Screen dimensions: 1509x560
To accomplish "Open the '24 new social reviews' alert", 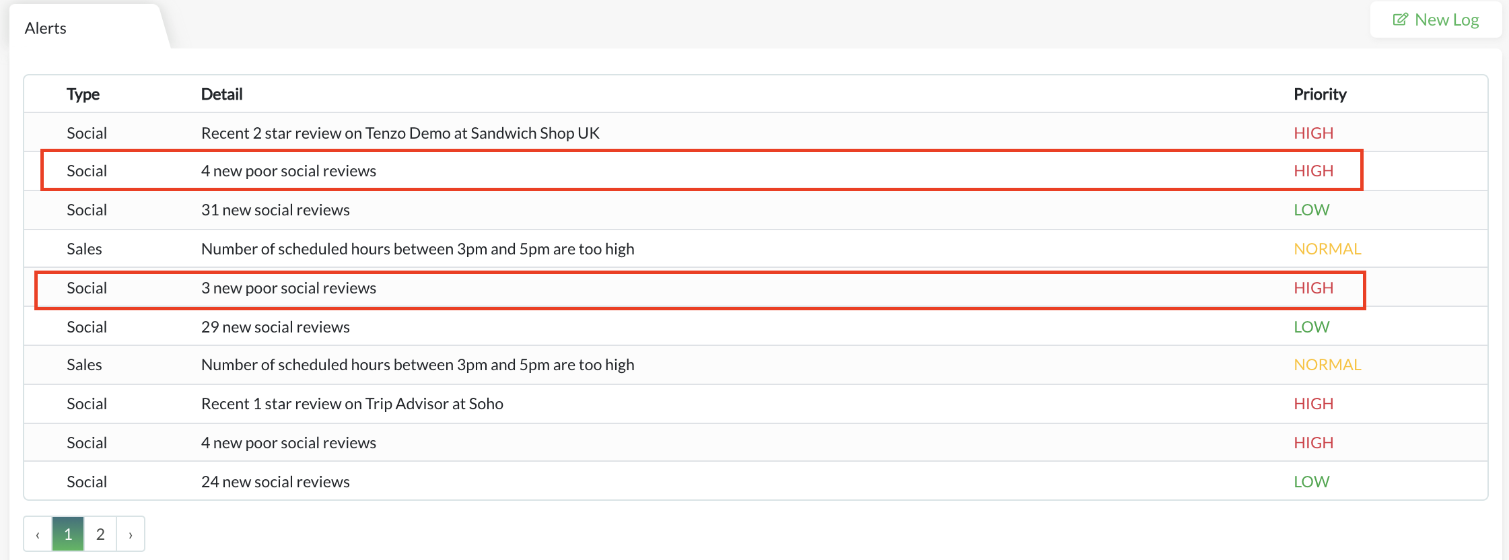I will [755, 482].
